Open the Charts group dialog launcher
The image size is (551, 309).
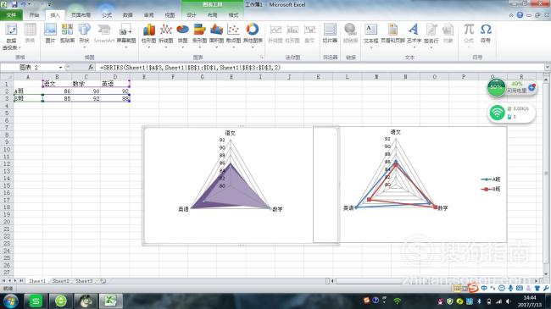262,58
